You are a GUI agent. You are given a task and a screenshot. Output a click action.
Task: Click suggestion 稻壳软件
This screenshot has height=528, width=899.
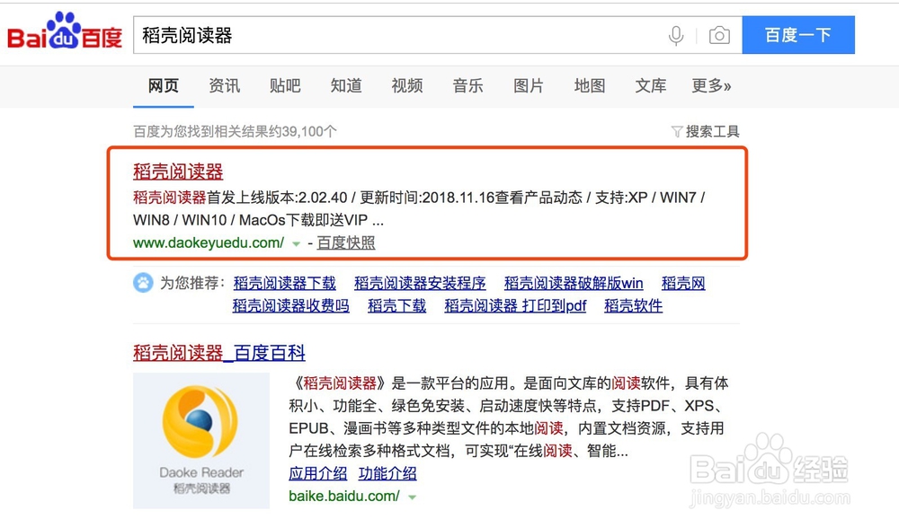(x=634, y=306)
